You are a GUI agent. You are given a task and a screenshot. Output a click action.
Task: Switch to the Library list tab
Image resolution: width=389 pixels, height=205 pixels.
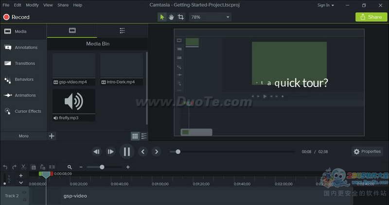[x=123, y=31]
